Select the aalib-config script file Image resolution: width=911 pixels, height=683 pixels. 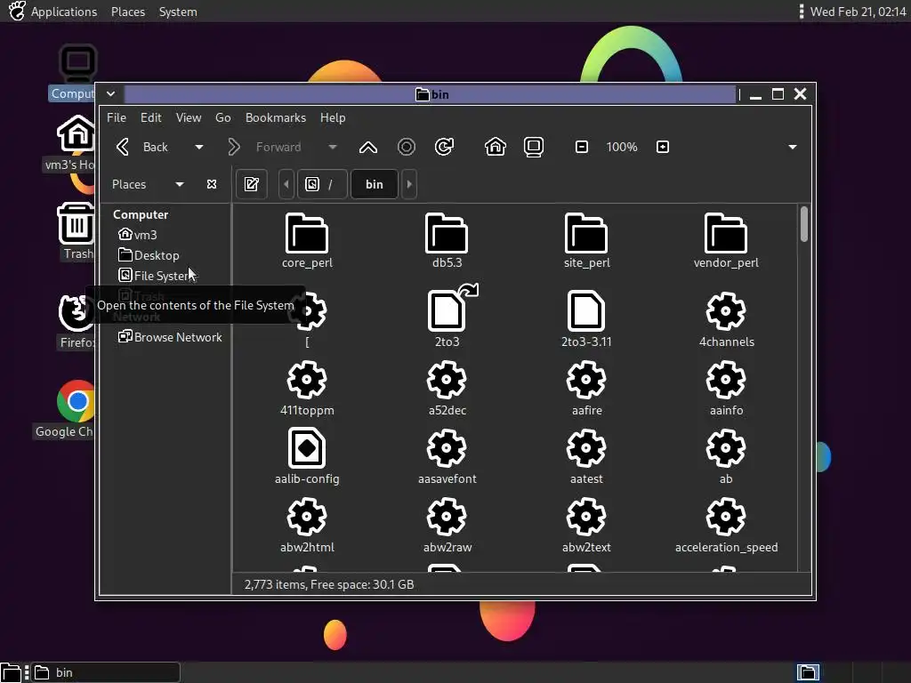[x=307, y=456]
